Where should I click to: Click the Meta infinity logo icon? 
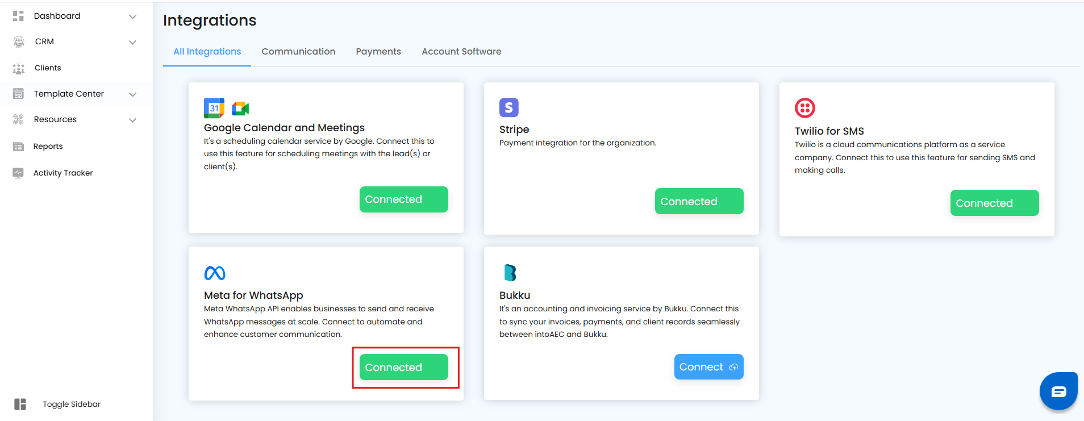coord(215,273)
